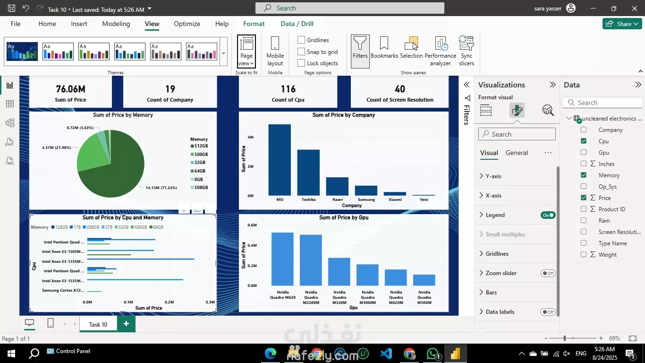Click the Search box in the Data pane
This screenshot has width=645, height=363.
click(603, 103)
